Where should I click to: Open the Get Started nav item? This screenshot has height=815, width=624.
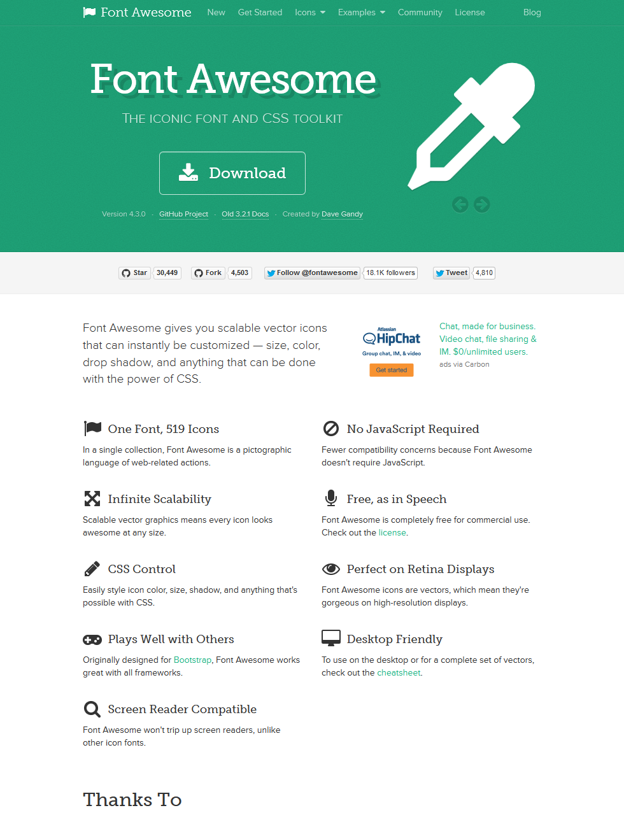coord(260,12)
